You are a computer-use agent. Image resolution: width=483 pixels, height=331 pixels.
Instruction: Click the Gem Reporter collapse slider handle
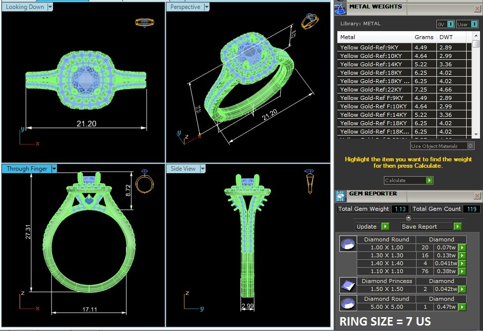pyautogui.click(x=408, y=218)
